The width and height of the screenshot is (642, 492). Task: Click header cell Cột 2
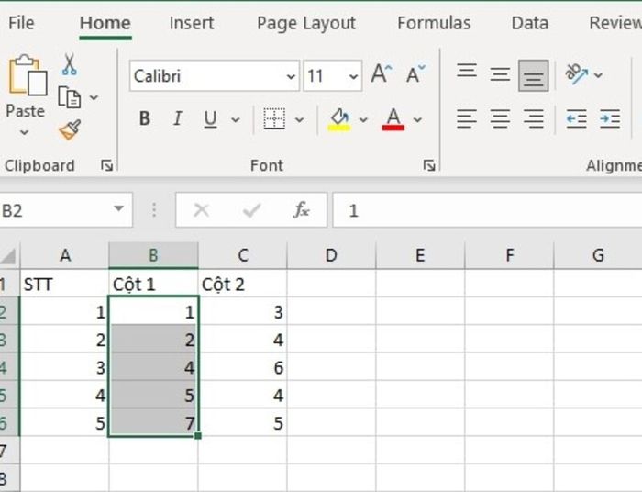243,284
